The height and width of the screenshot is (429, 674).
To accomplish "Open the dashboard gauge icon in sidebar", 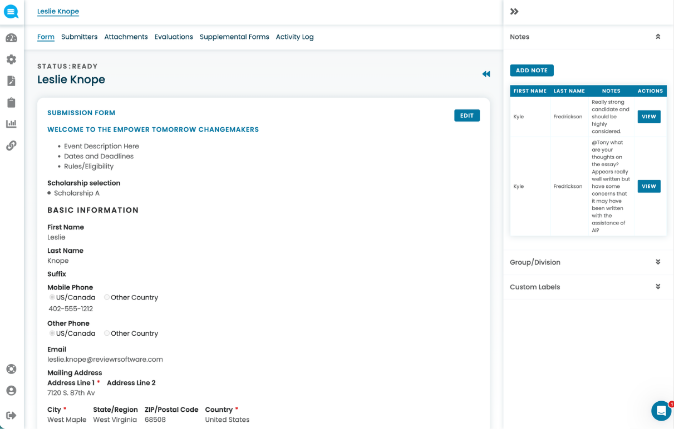I will 11,38.
